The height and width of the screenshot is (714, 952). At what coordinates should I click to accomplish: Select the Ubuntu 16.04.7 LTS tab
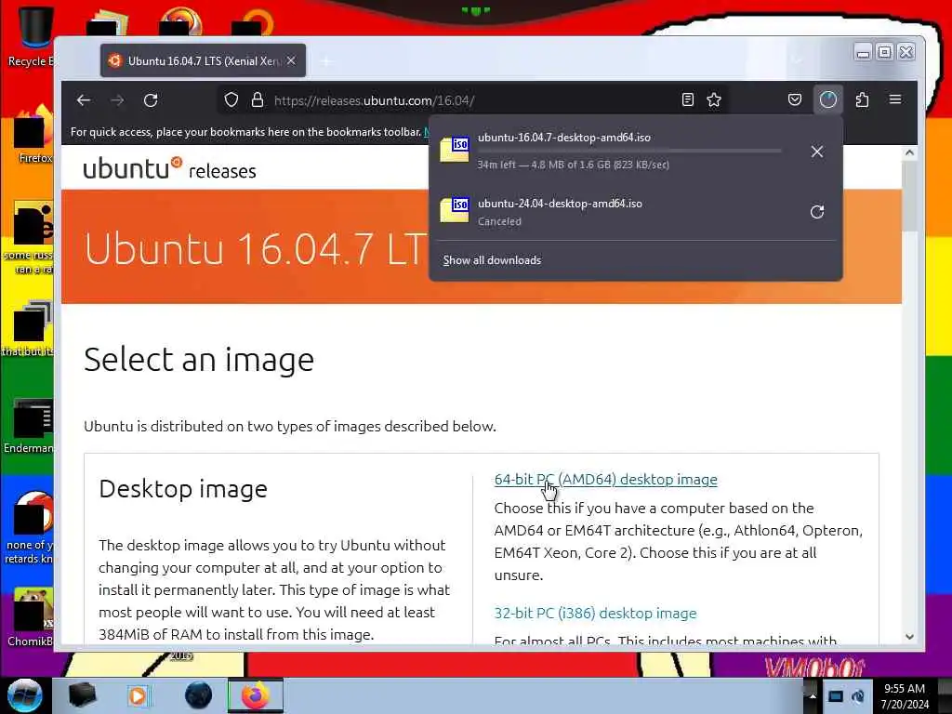tap(203, 60)
